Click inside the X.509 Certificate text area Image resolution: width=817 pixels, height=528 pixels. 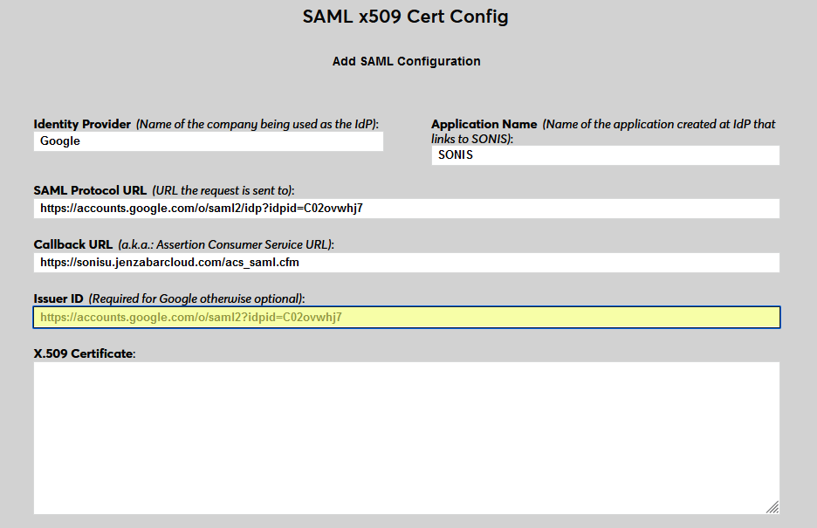pyautogui.click(x=407, y=436)
